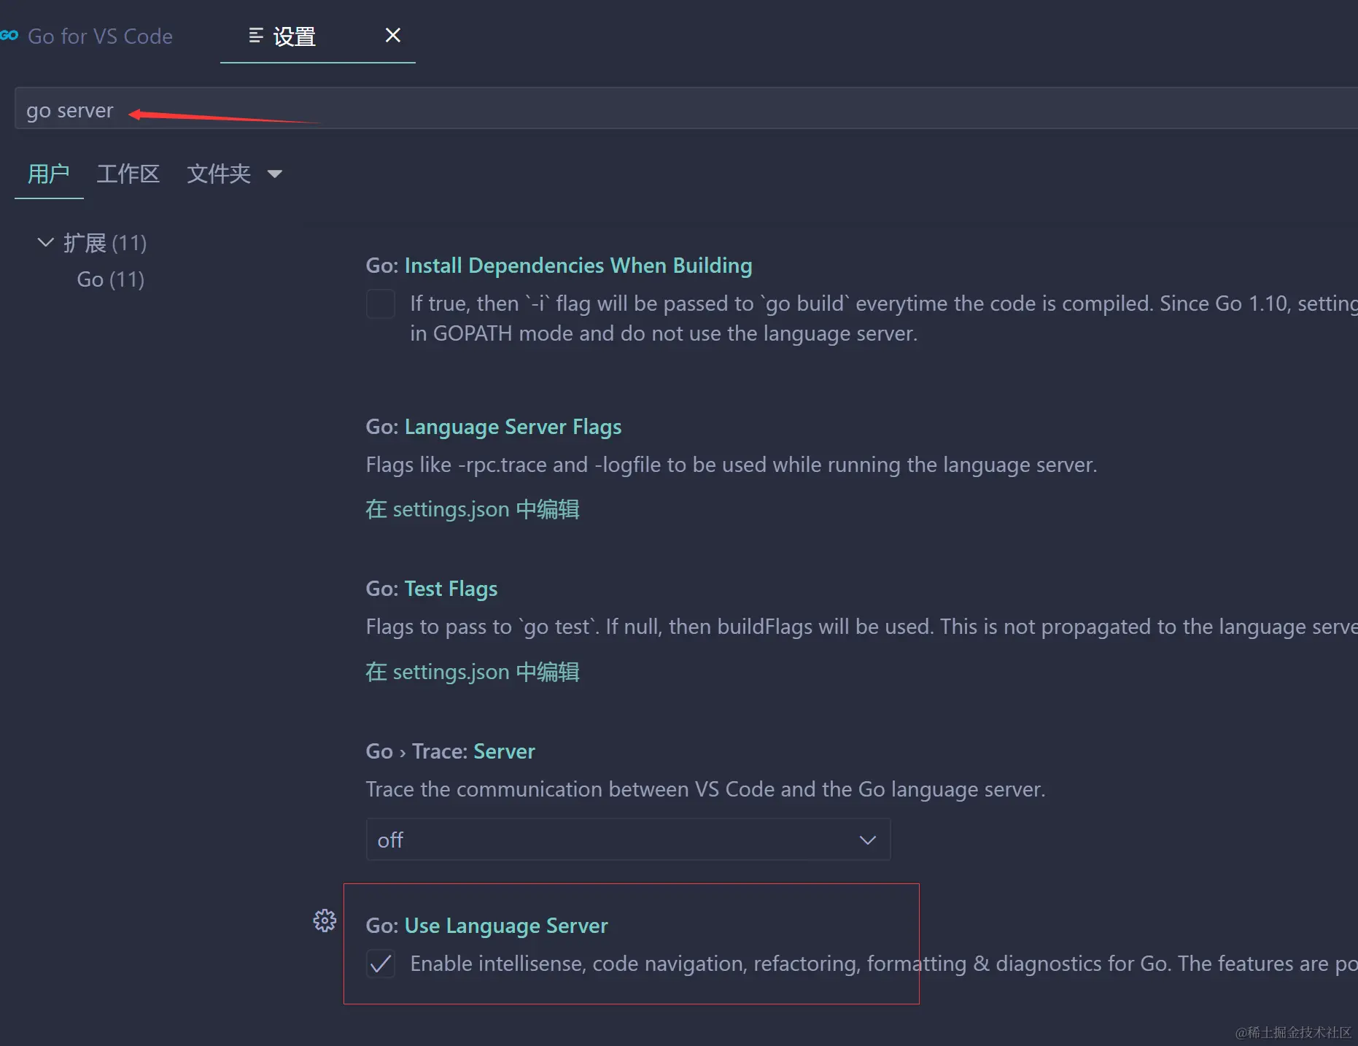
Task: Select 扩展 (11) in settings tree
Action: click(x=105, y=243)
